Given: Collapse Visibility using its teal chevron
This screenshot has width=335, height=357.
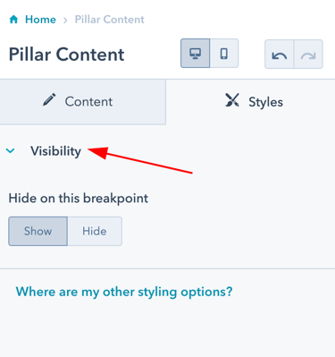Looking at the screenshot, I should pos(11,151).
